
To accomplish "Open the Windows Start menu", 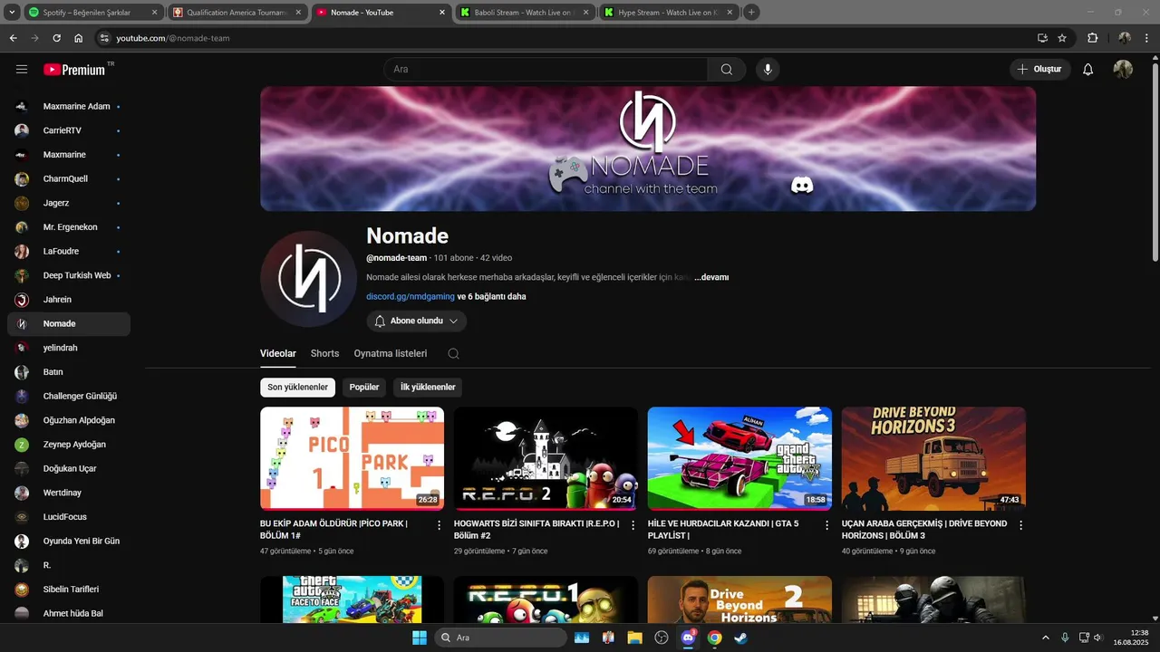I will 420,638.
